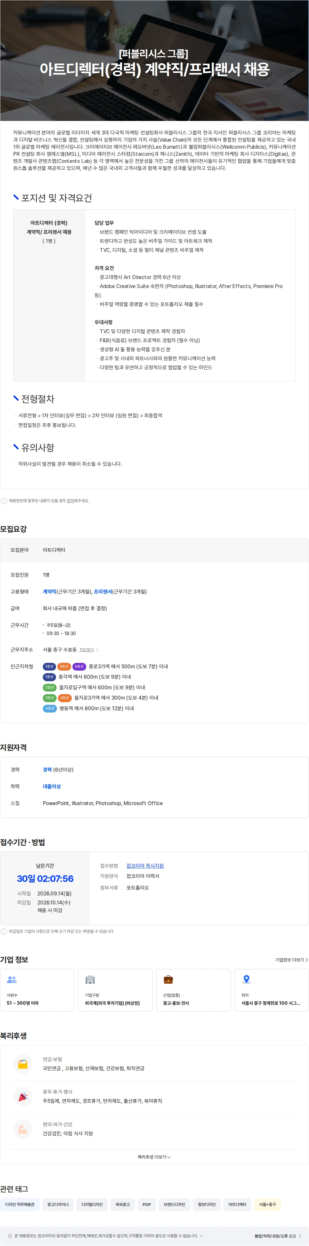
Task: Select the 브랜드디자인 tag
Action: coord(174,1204)
